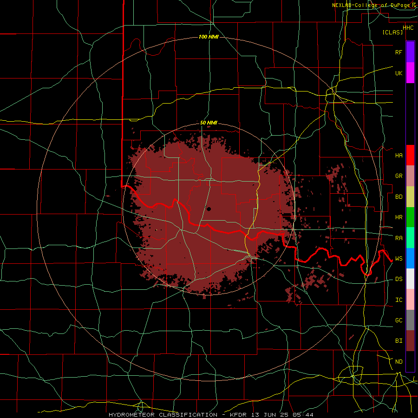Click the RA legend label
418x418 pixels.
tap(398, 238)
